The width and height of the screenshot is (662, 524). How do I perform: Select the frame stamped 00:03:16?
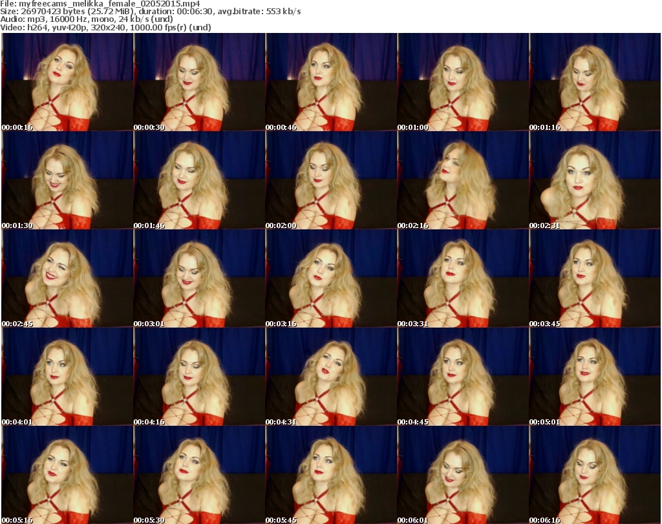(x=331, y=278)
